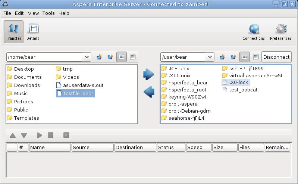Start the selected transfer with the play button
This screenshot has width=298, height=184.
coord(40,135)
